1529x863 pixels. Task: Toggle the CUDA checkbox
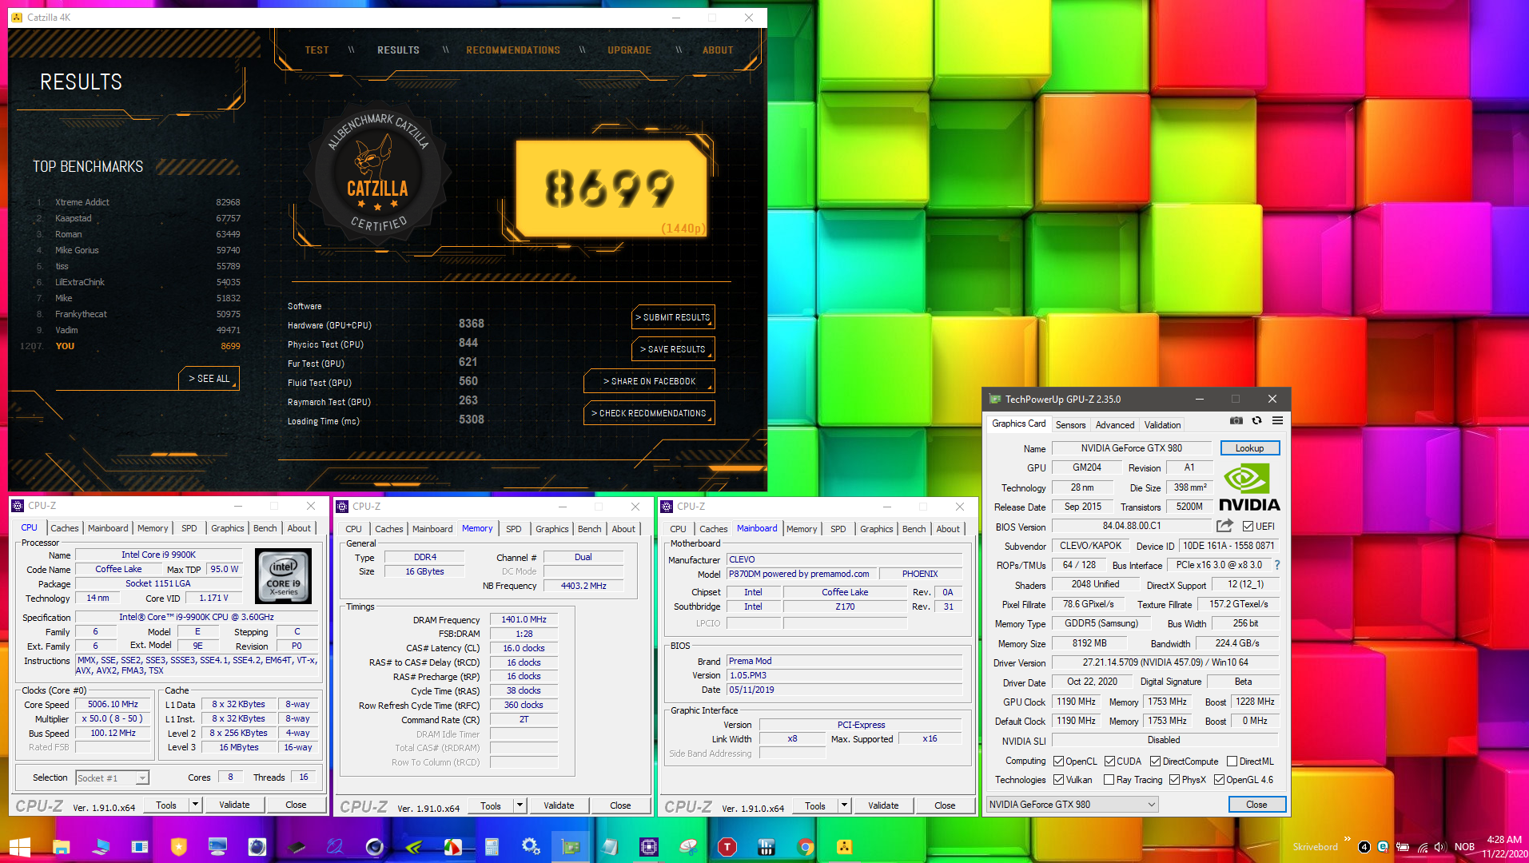pyautogui.click(x=1109, y=762)
